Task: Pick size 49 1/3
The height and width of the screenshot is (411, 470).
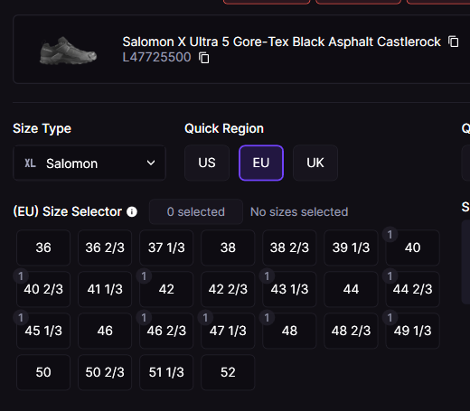Action: (x=413, y=331)
